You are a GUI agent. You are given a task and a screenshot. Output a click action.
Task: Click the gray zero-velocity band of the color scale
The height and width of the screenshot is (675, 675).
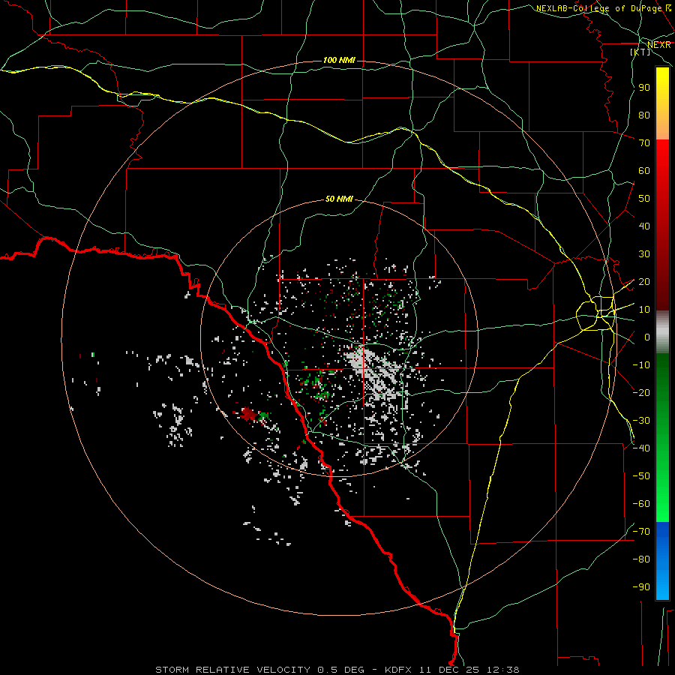pyautogui.click(x=662, y=332)
